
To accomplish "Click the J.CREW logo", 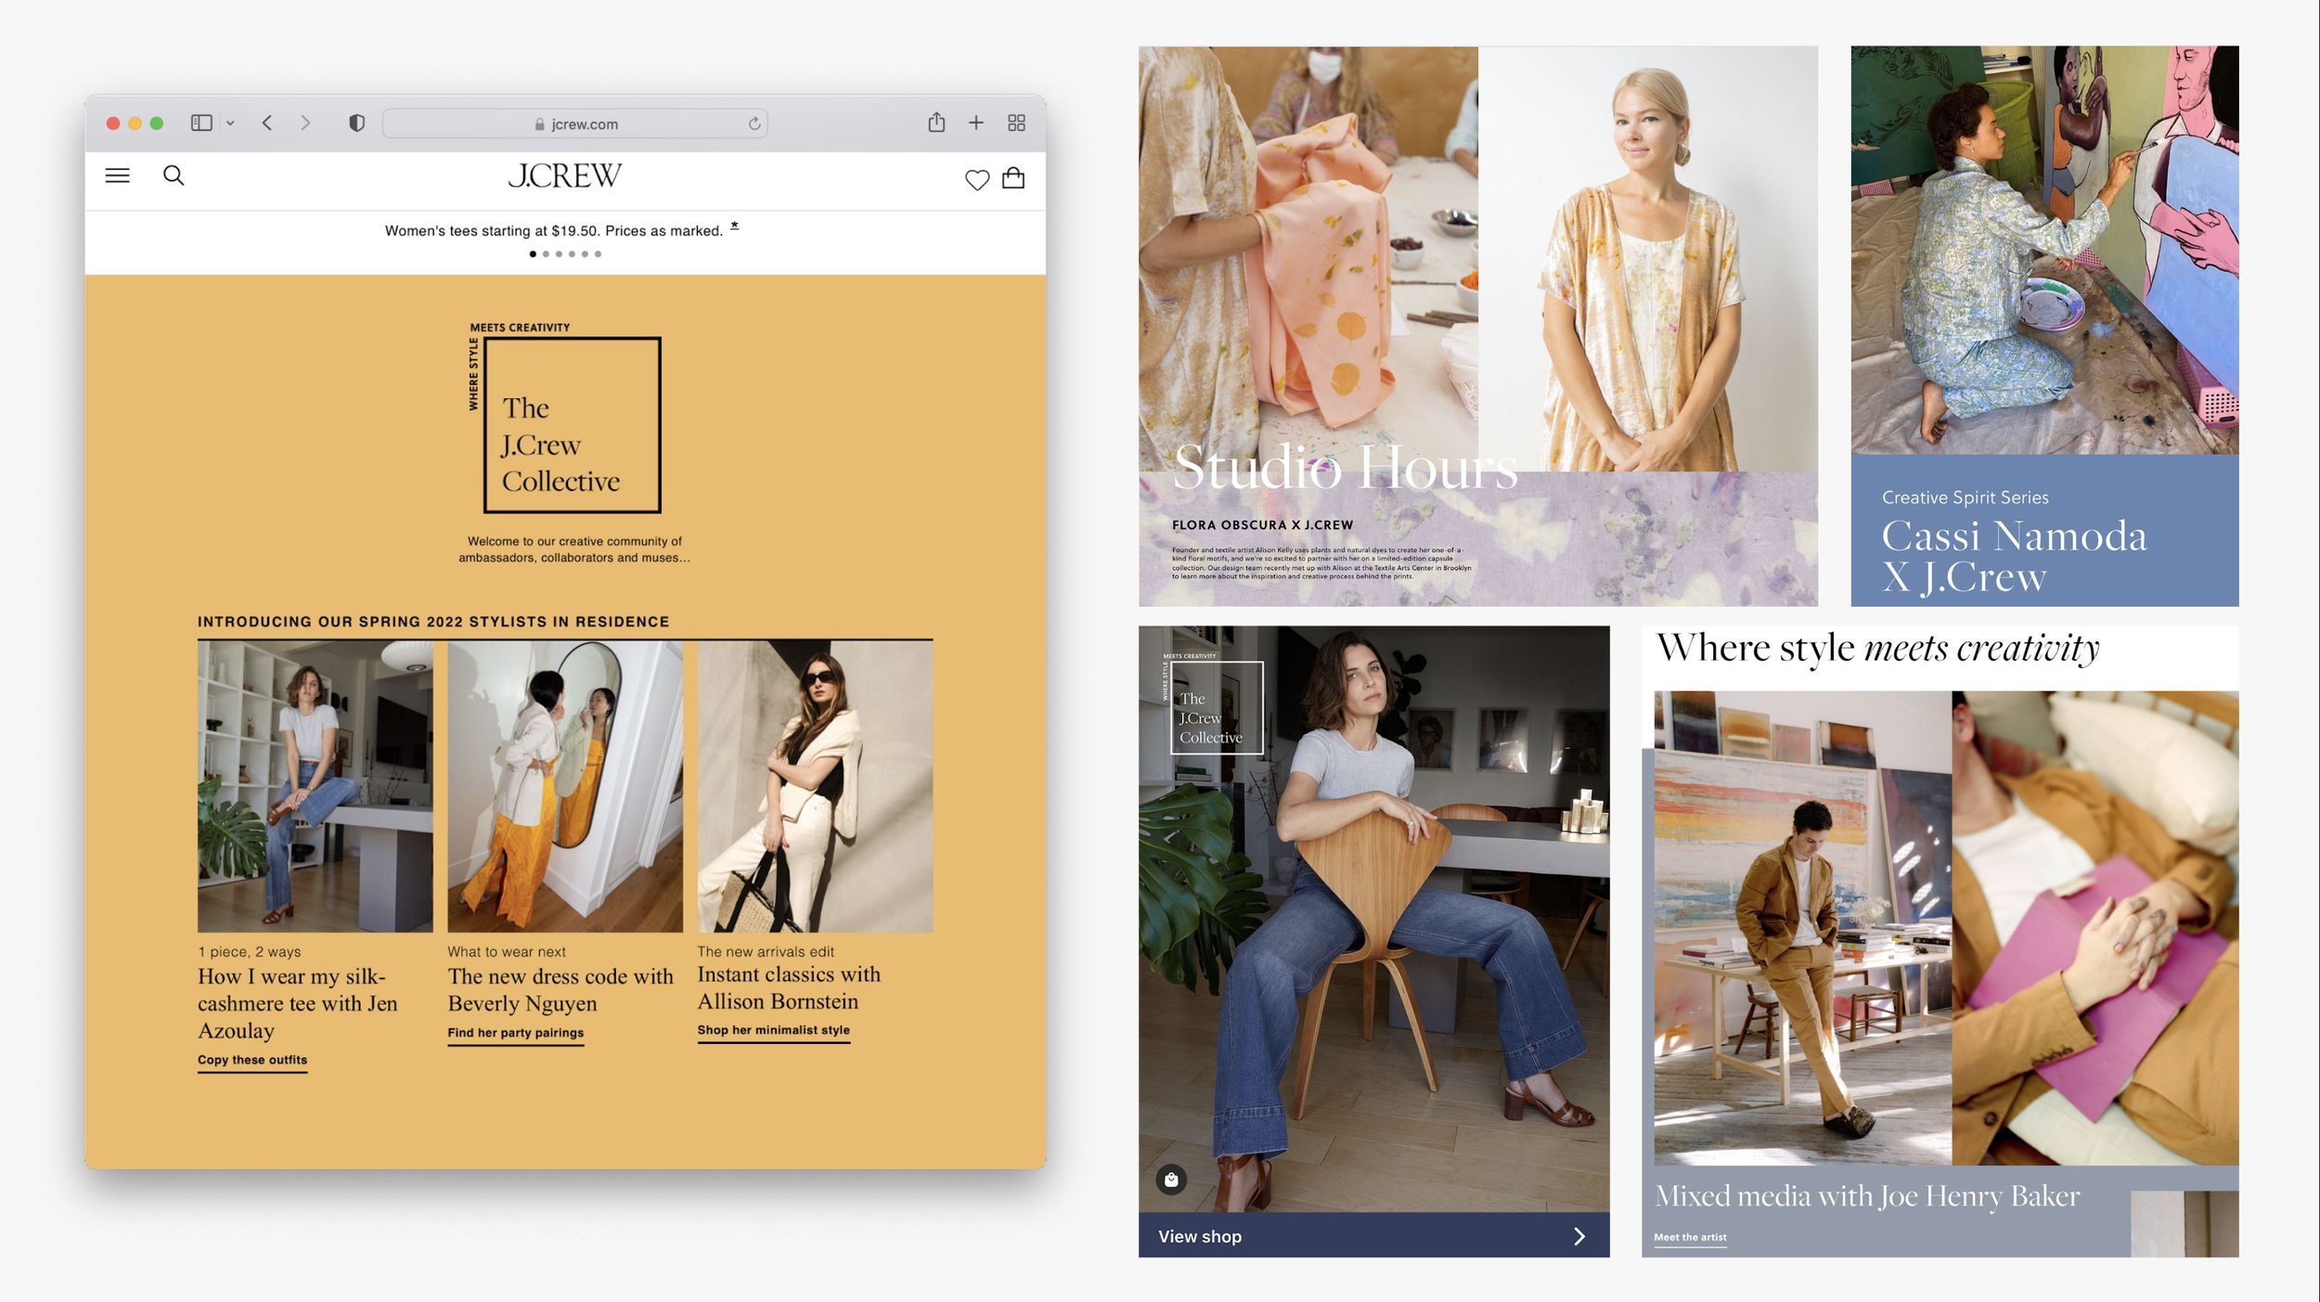I will pos(564,176).
